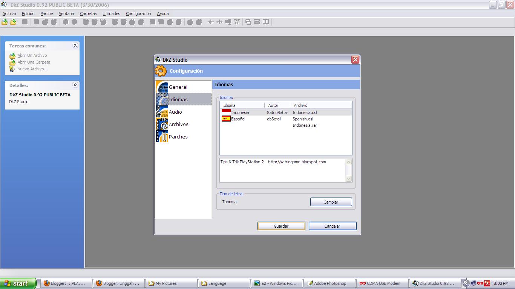The height and width of the screenshot is (289, 515).
Task: Click the configuration gear icon
Action: (x=161, y=71)
